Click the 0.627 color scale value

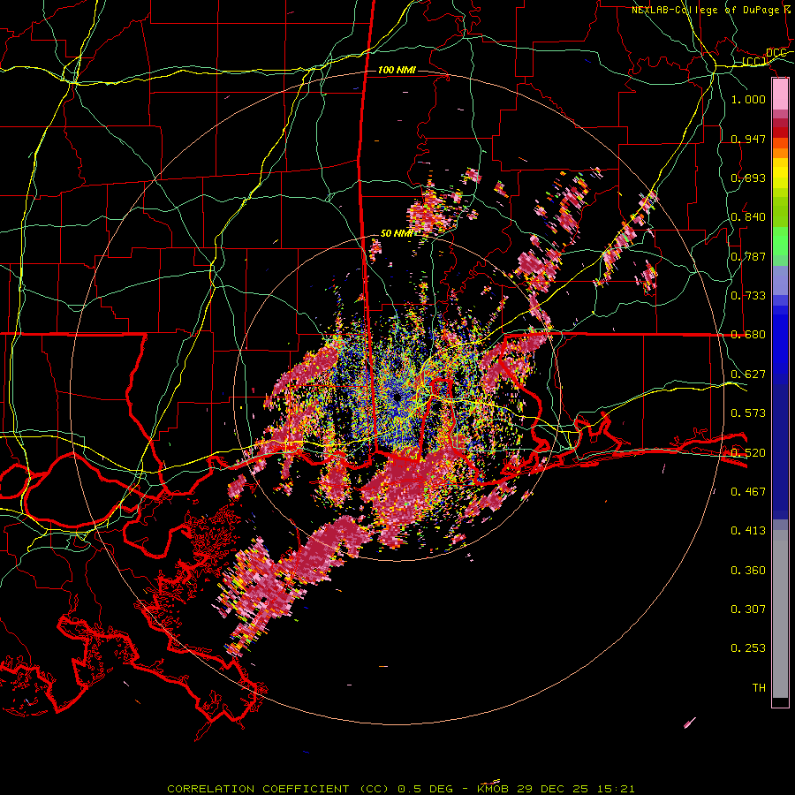click(x=748, y=375)
